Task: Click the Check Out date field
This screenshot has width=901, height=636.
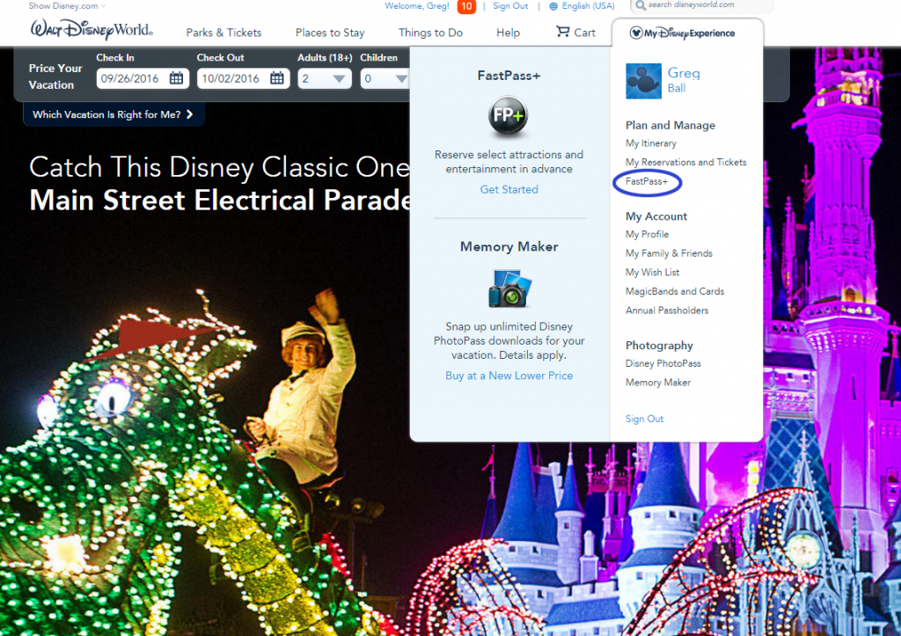Action: point(243,78)
